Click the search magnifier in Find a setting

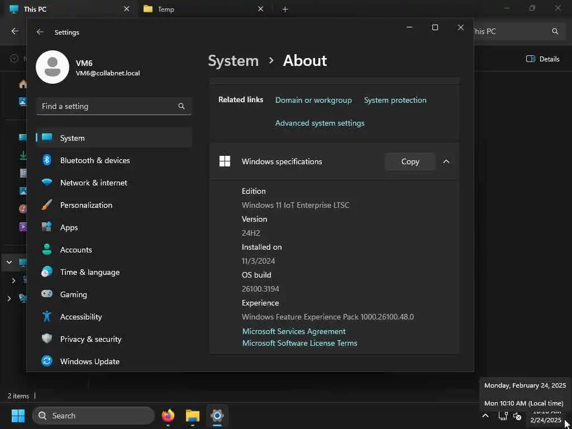coord(182,106)
